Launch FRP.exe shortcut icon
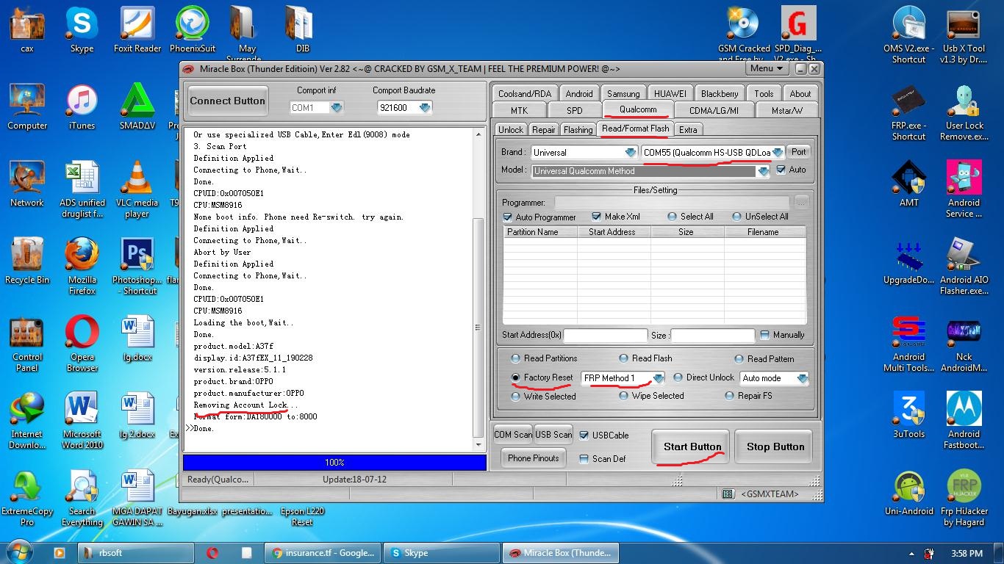Viewport: 1004px width, 564px height. coord(909,112)
